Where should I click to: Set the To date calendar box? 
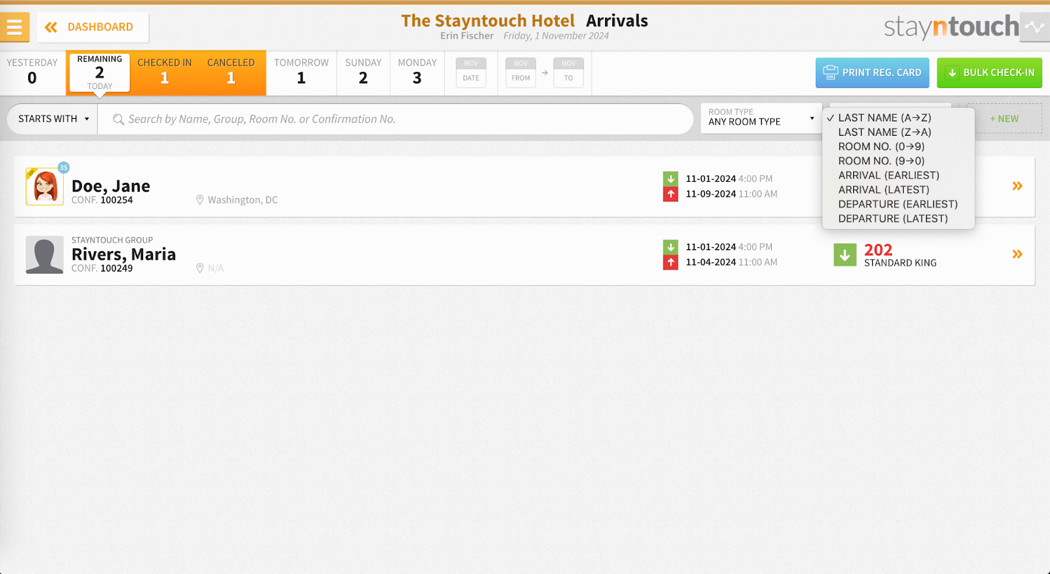pos(568,72)
